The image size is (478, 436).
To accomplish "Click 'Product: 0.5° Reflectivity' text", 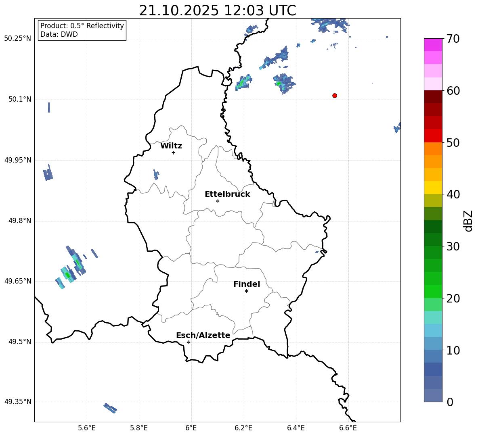I will tap(82, 26).
